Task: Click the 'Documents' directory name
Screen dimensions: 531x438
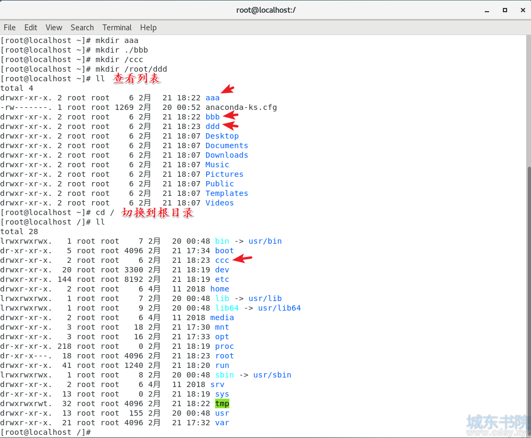Action: pos(227,145)
